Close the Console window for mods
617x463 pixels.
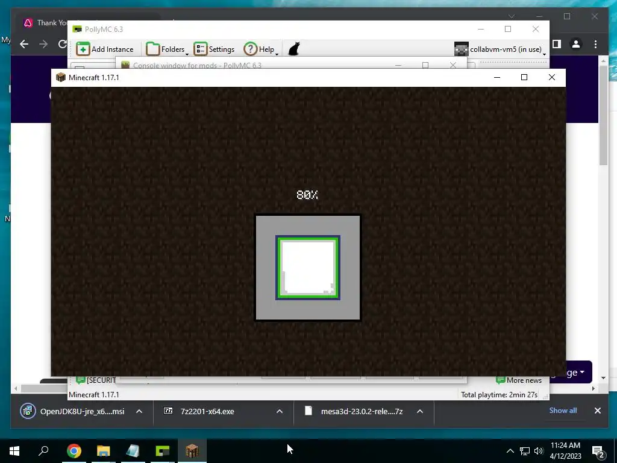[x=453, y=65]
